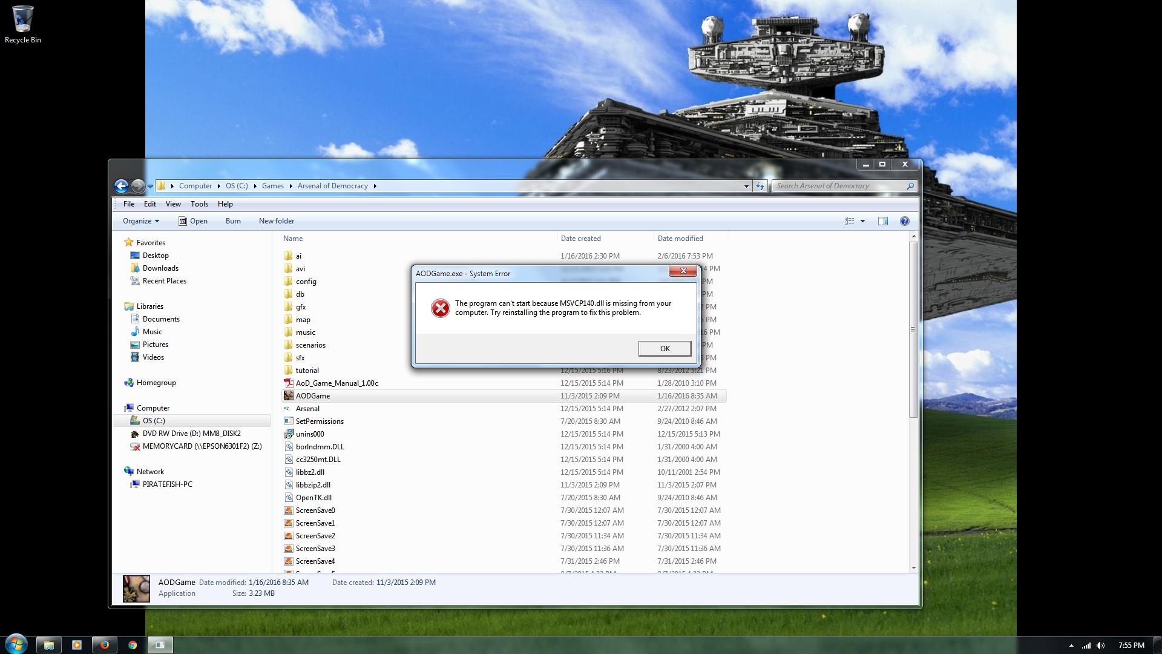The height and width of the screenshot is (654, 1162).
Task: Select OS (C:) drive in sidebar
Action: coord(154,421)
